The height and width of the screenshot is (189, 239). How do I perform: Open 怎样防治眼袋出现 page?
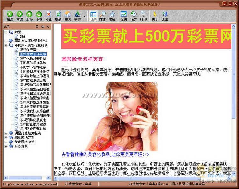(x=33, y=80)
